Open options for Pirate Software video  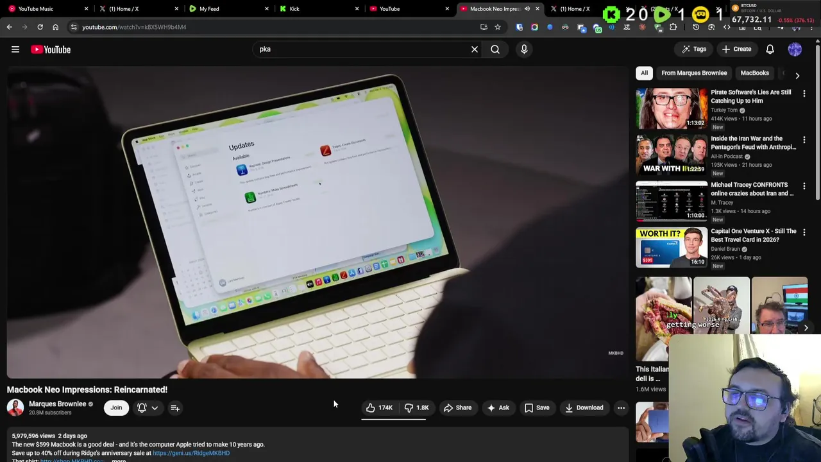pyautogui.click(x=804, y=93)
